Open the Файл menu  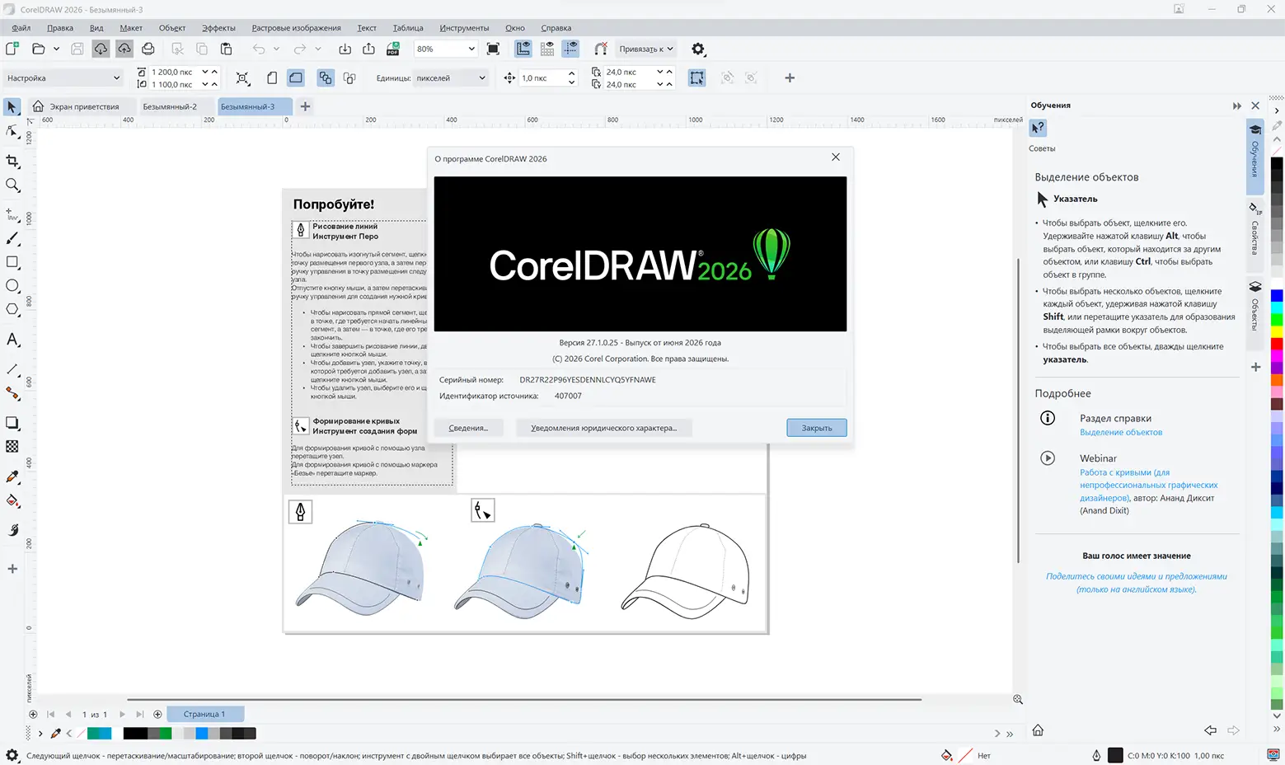click(21, 28)
